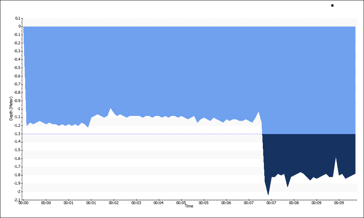Image resolution: width=364 pixels, height=218 pixels.
Task: Click the 'Time' axis title
Action: tap(189, 206)
